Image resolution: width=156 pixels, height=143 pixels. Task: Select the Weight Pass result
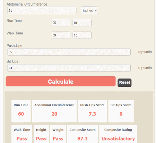[x=58, y=138]
